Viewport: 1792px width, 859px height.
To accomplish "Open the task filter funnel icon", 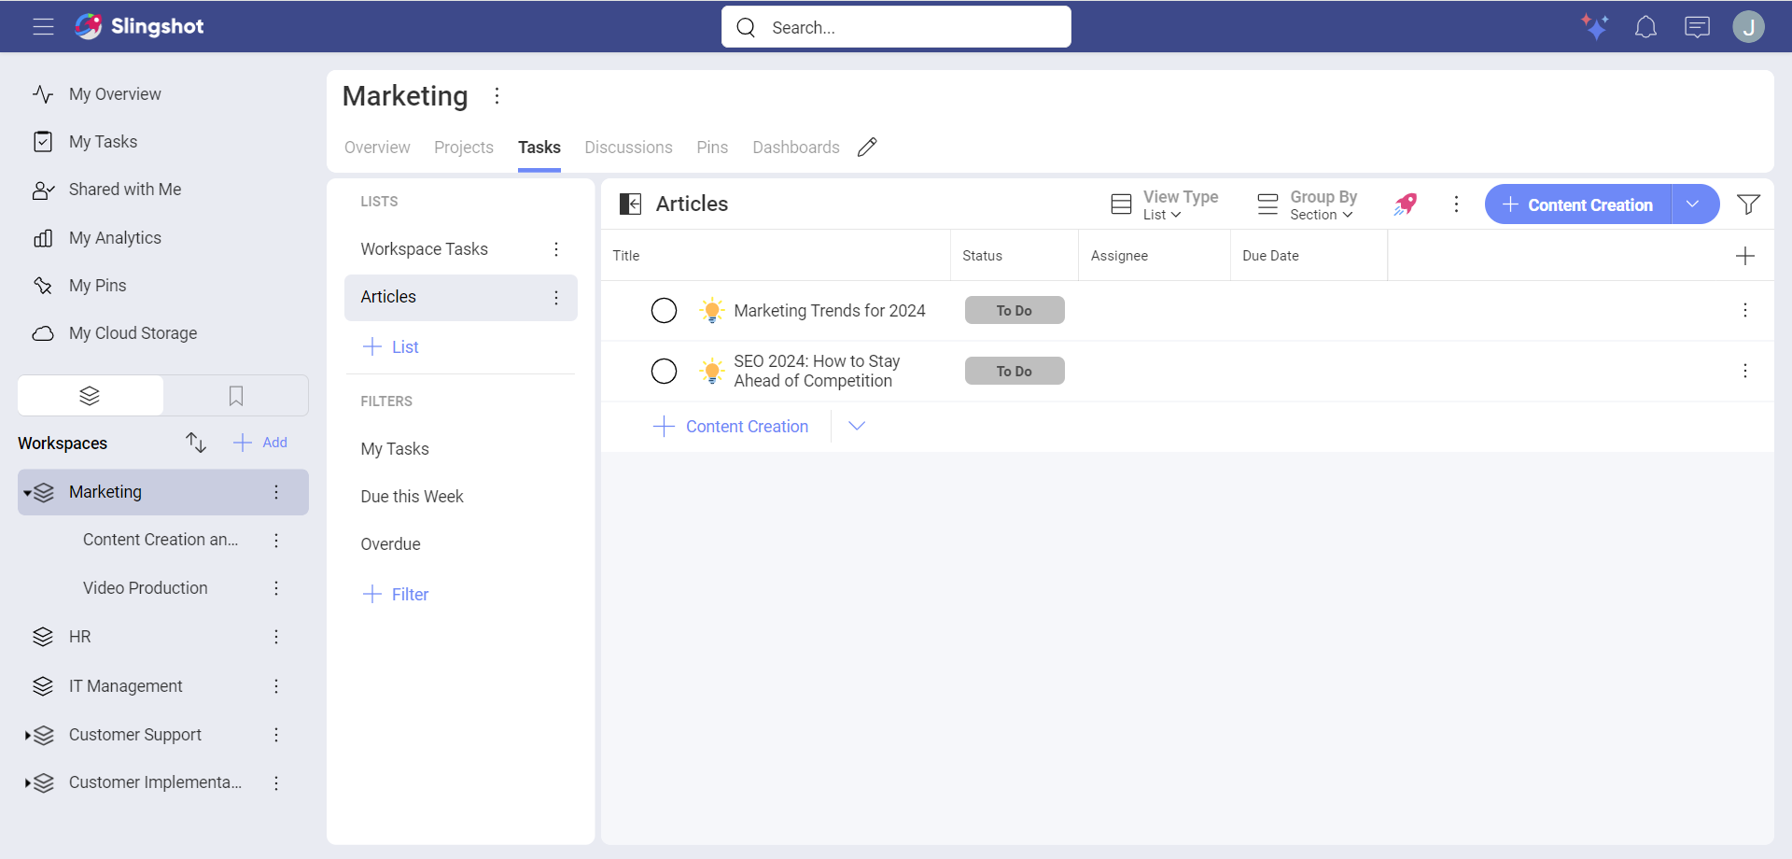I will [x=1748, y=204].
